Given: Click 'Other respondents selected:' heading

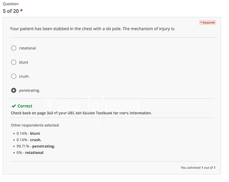Looking at the screenshot, I should coord(35,125).
